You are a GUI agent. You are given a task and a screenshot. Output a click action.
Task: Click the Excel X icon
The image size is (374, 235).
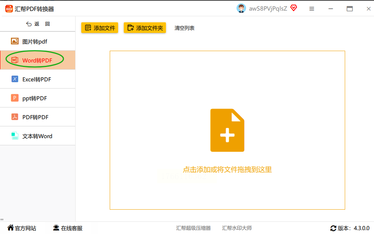click(x=15, y=79)
